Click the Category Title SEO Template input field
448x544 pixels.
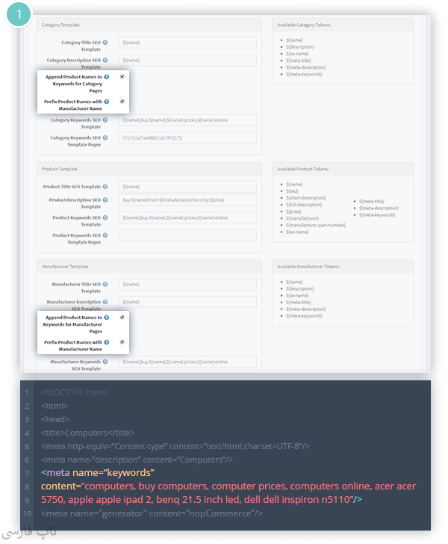(187, 43)
